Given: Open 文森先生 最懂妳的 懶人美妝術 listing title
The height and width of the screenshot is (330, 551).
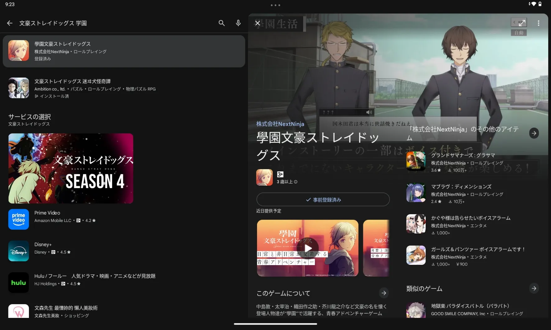Looking at the screenshot, I should click(x=66, y=308).
